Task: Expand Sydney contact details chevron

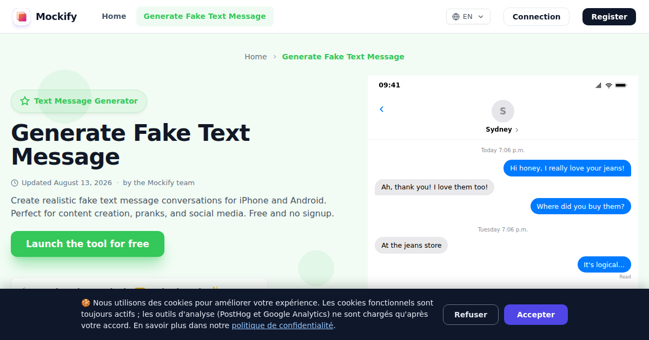Action: pos(517,130)
